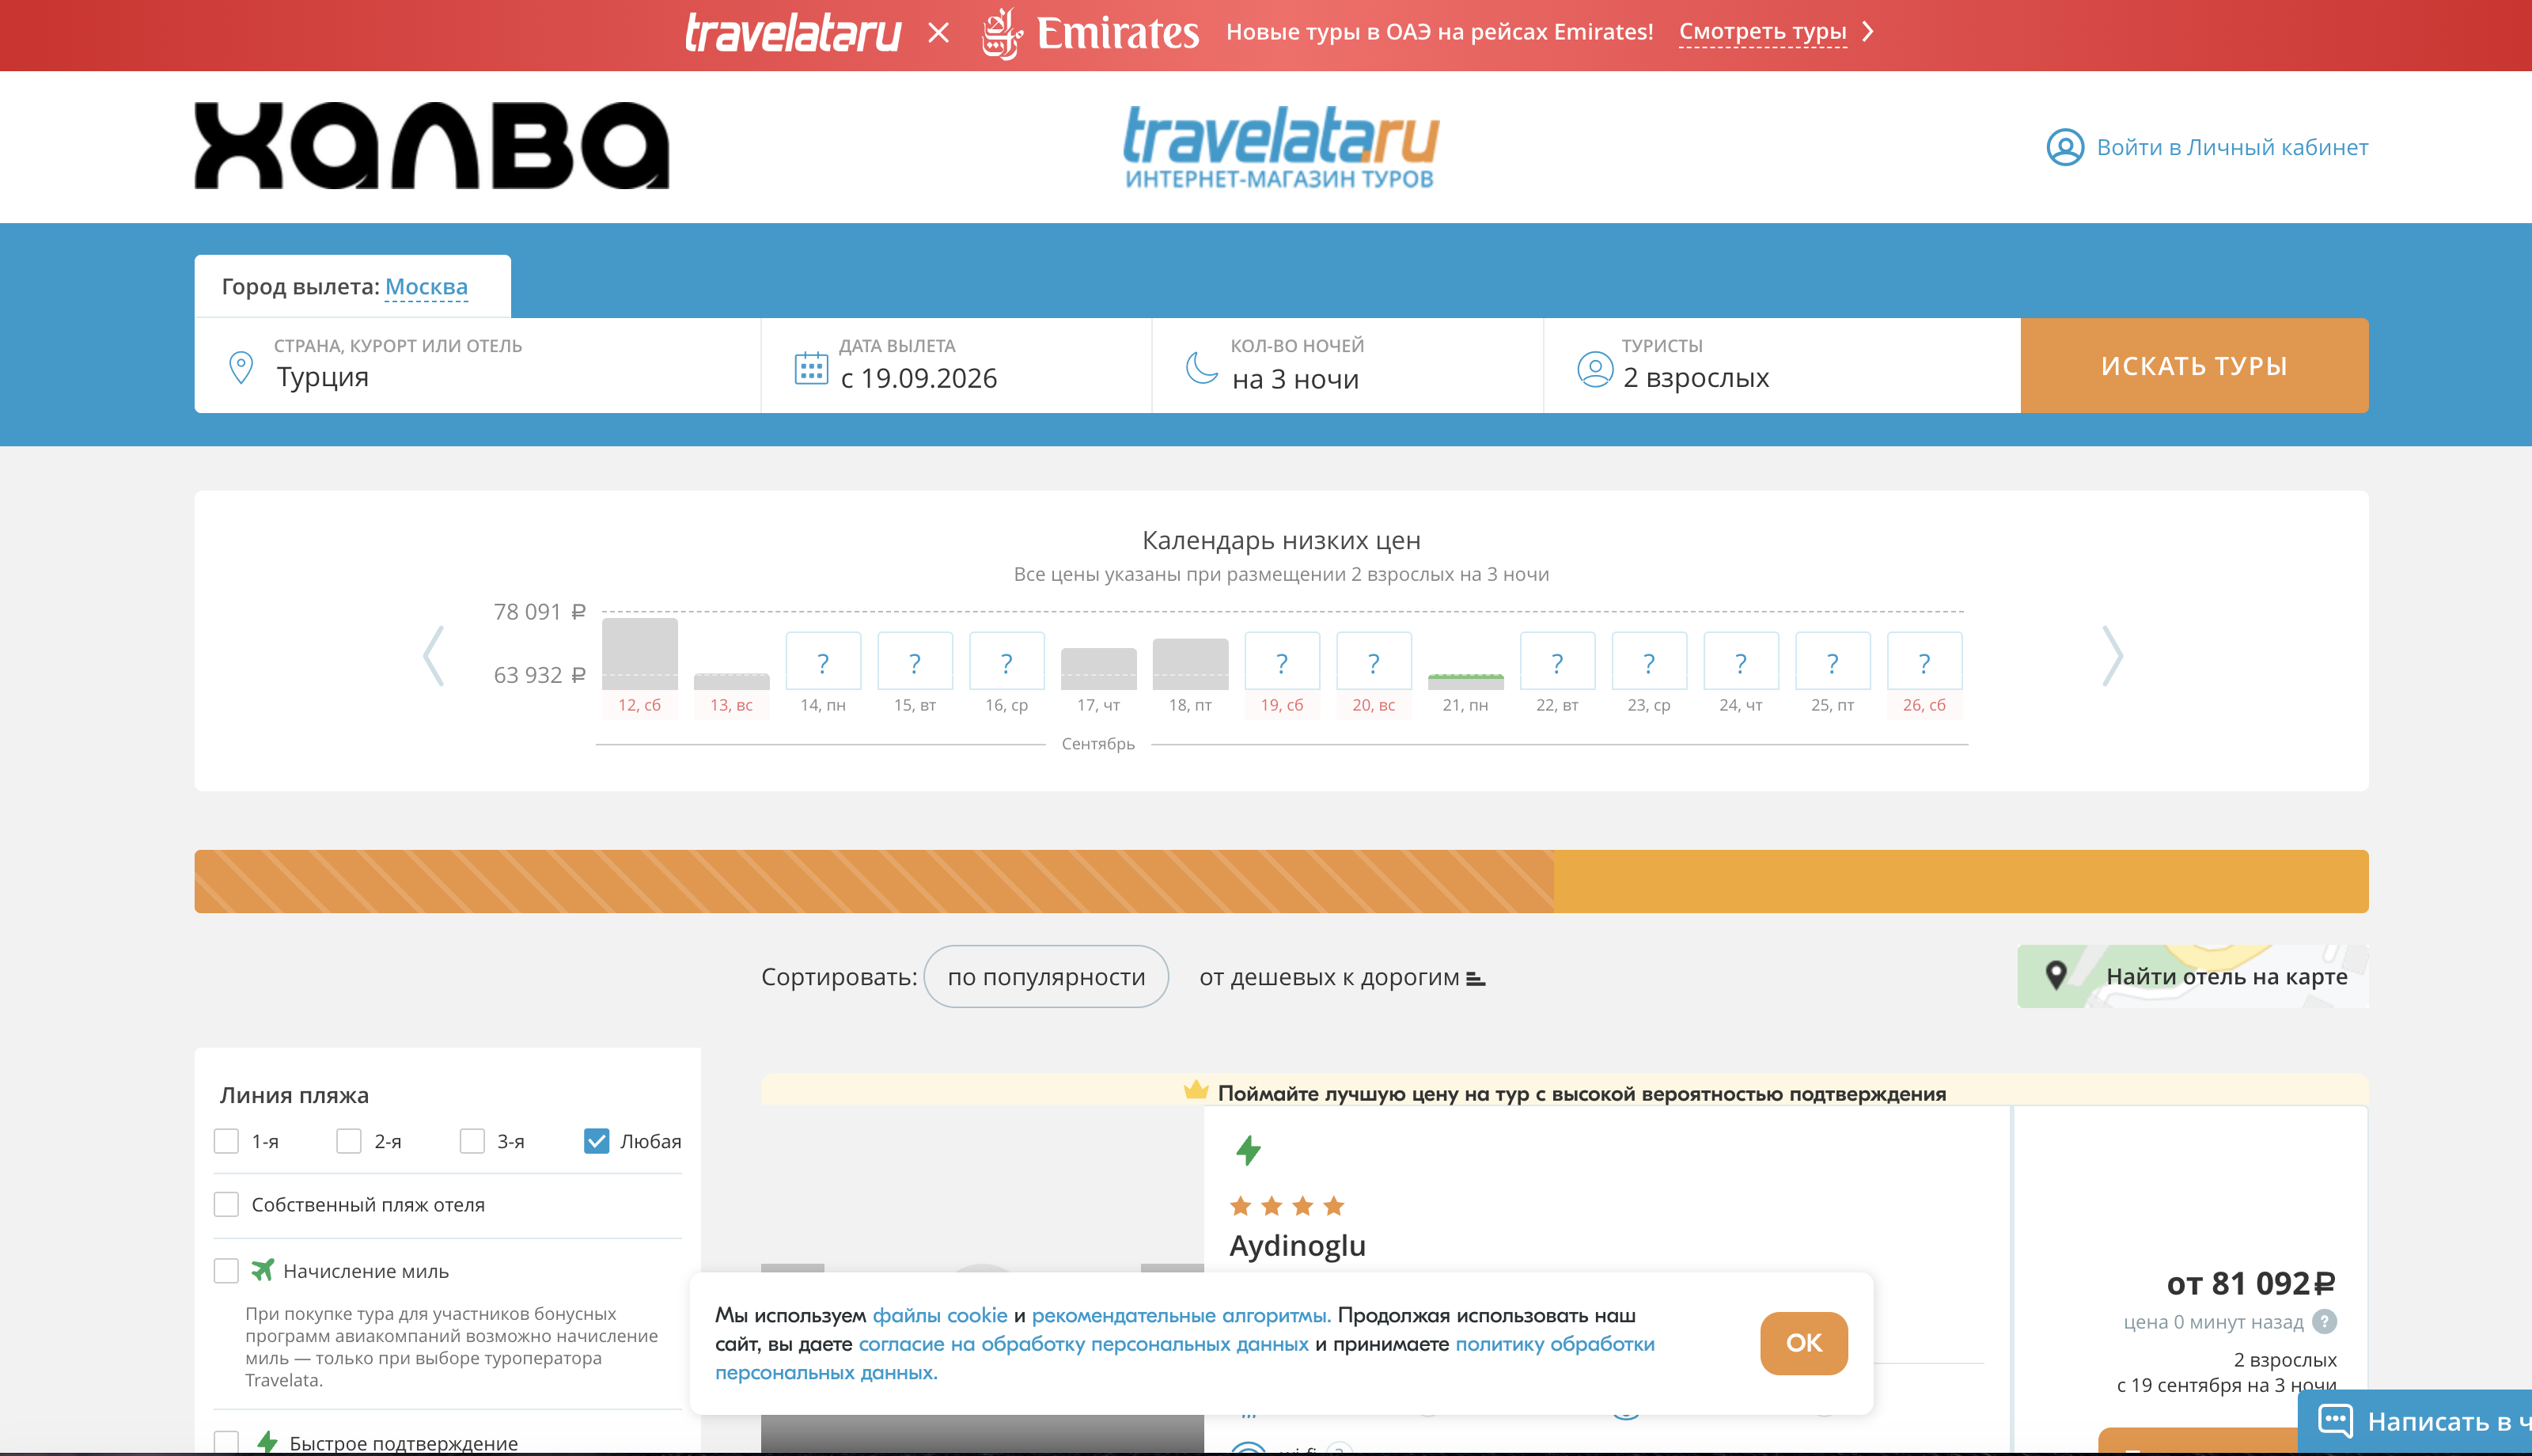Click the user profile icon near login

pos(2064,147)
